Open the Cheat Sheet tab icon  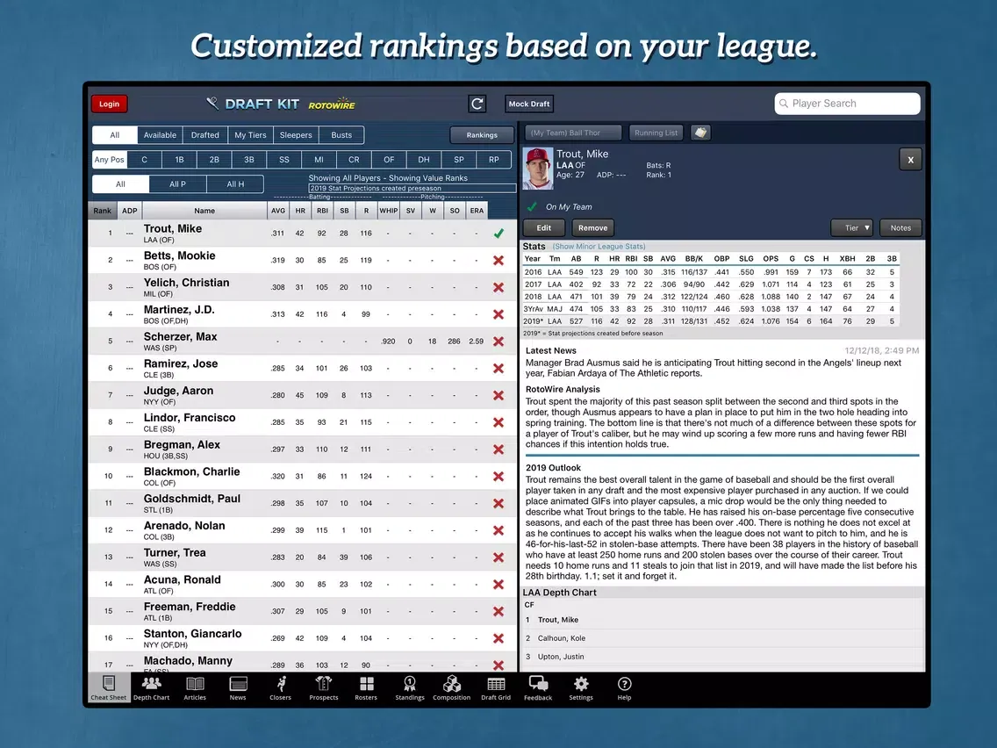tap(109, 688)
